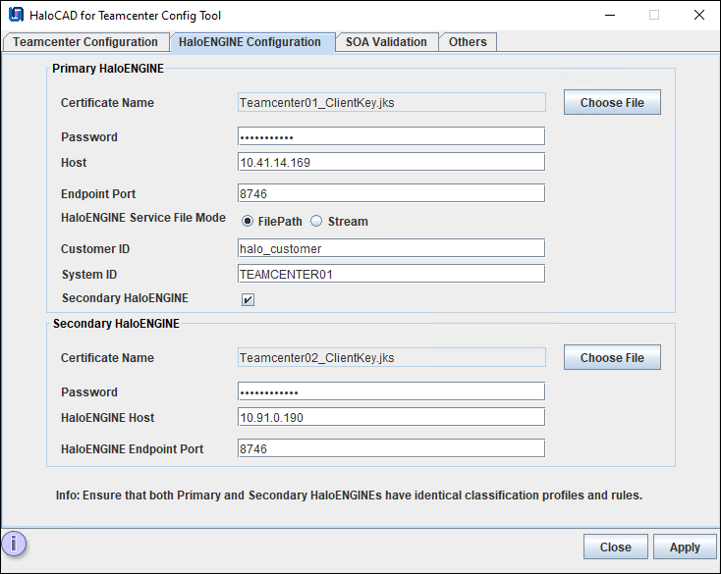Image resolution: width=721 pixels, height=574 pixels.
Task: Click the HaloCAD app icon in title bar
Action: pos(16,15)
